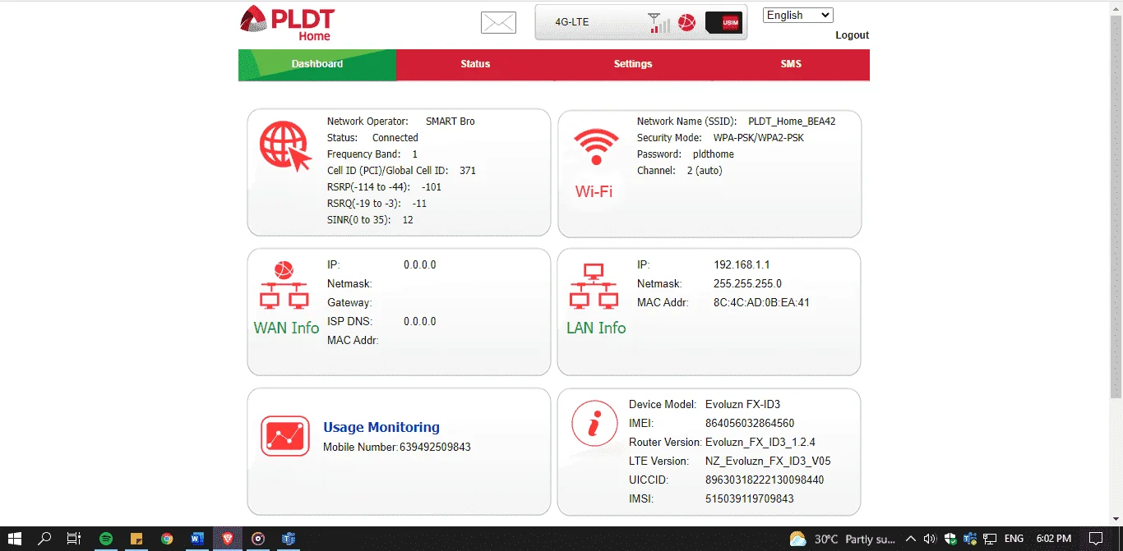This screenshot has height=551, width=1123.
Task: Click the Wi-Fi label under the icon
Action: [x=594, y=191]
